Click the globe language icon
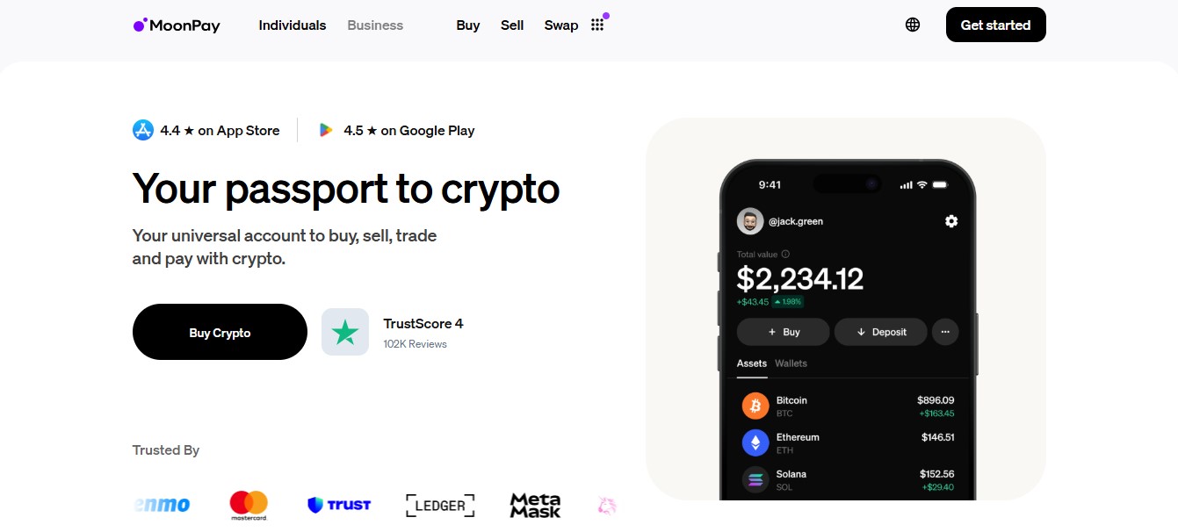The width and height of the screenshot is (1178, 532). coord(913,25)
